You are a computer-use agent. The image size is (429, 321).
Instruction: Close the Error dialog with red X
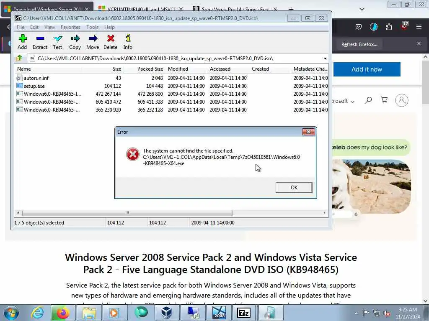pos(308,132)
